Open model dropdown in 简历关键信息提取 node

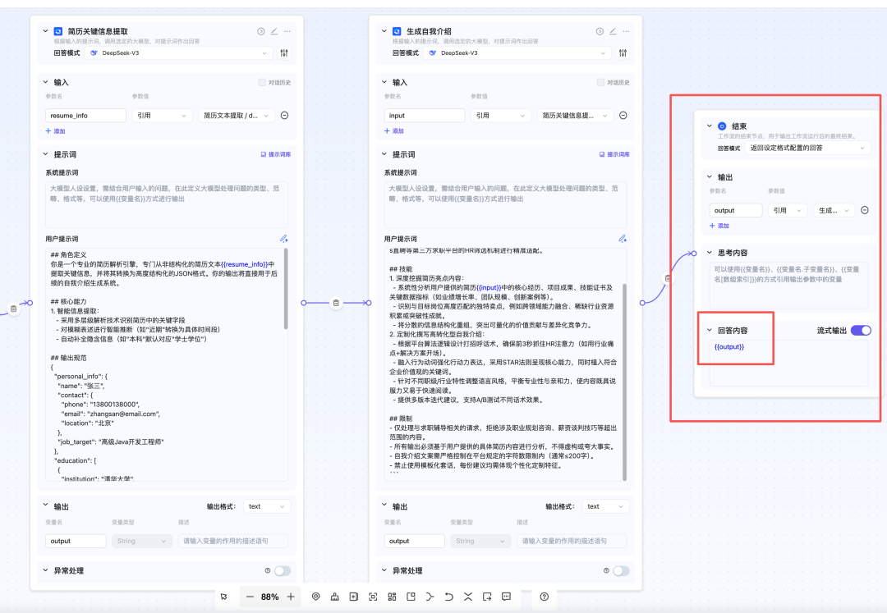pos(179,53)
